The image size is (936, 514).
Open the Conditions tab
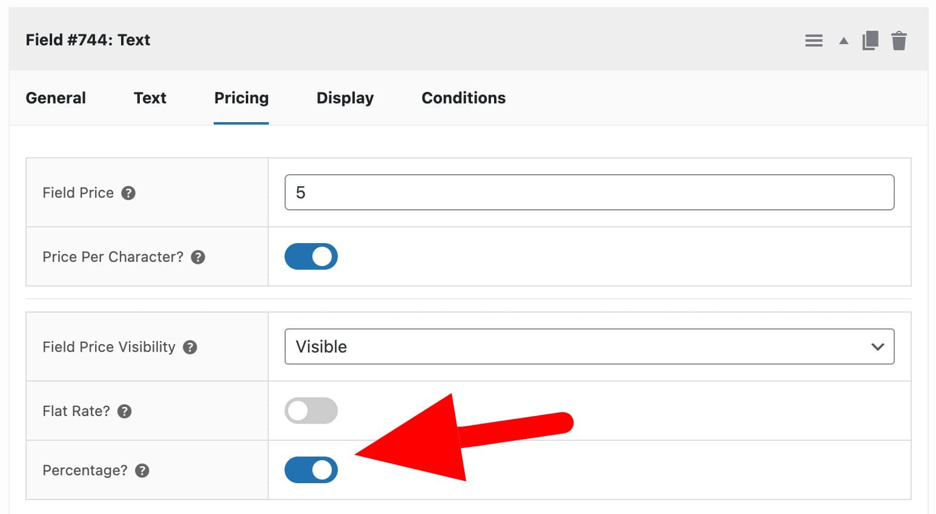point(463,97)
